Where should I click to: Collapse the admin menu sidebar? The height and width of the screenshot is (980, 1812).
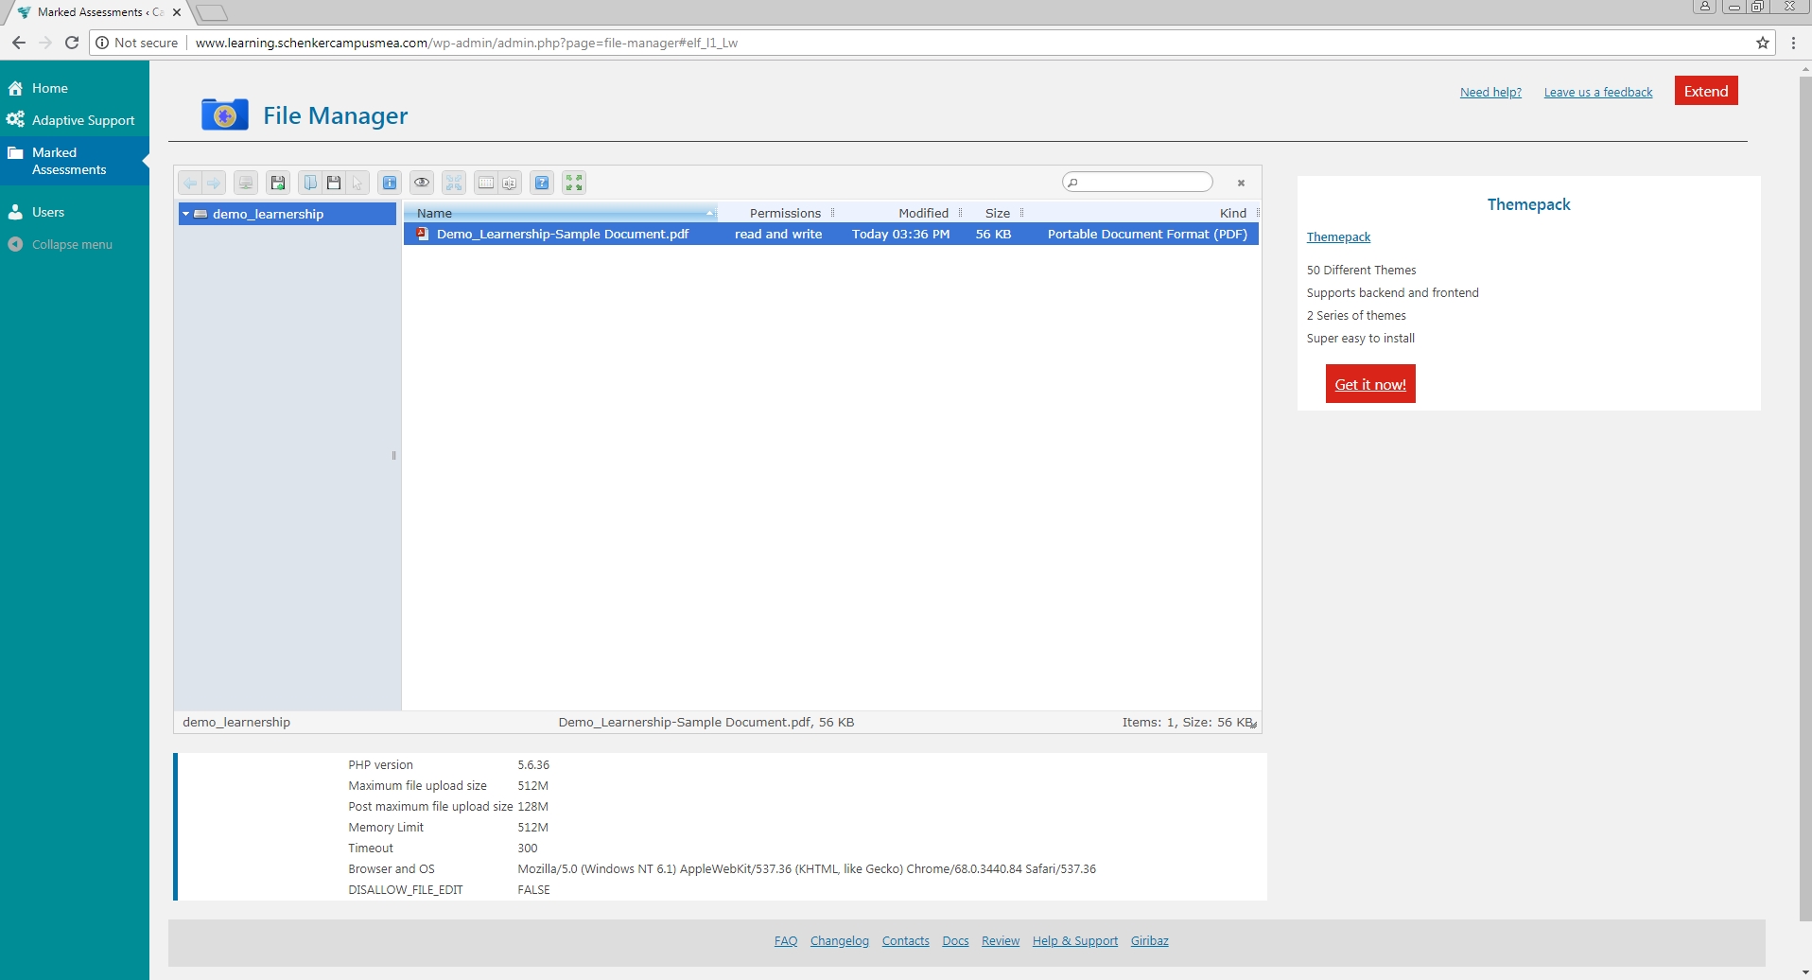point(72,244)
